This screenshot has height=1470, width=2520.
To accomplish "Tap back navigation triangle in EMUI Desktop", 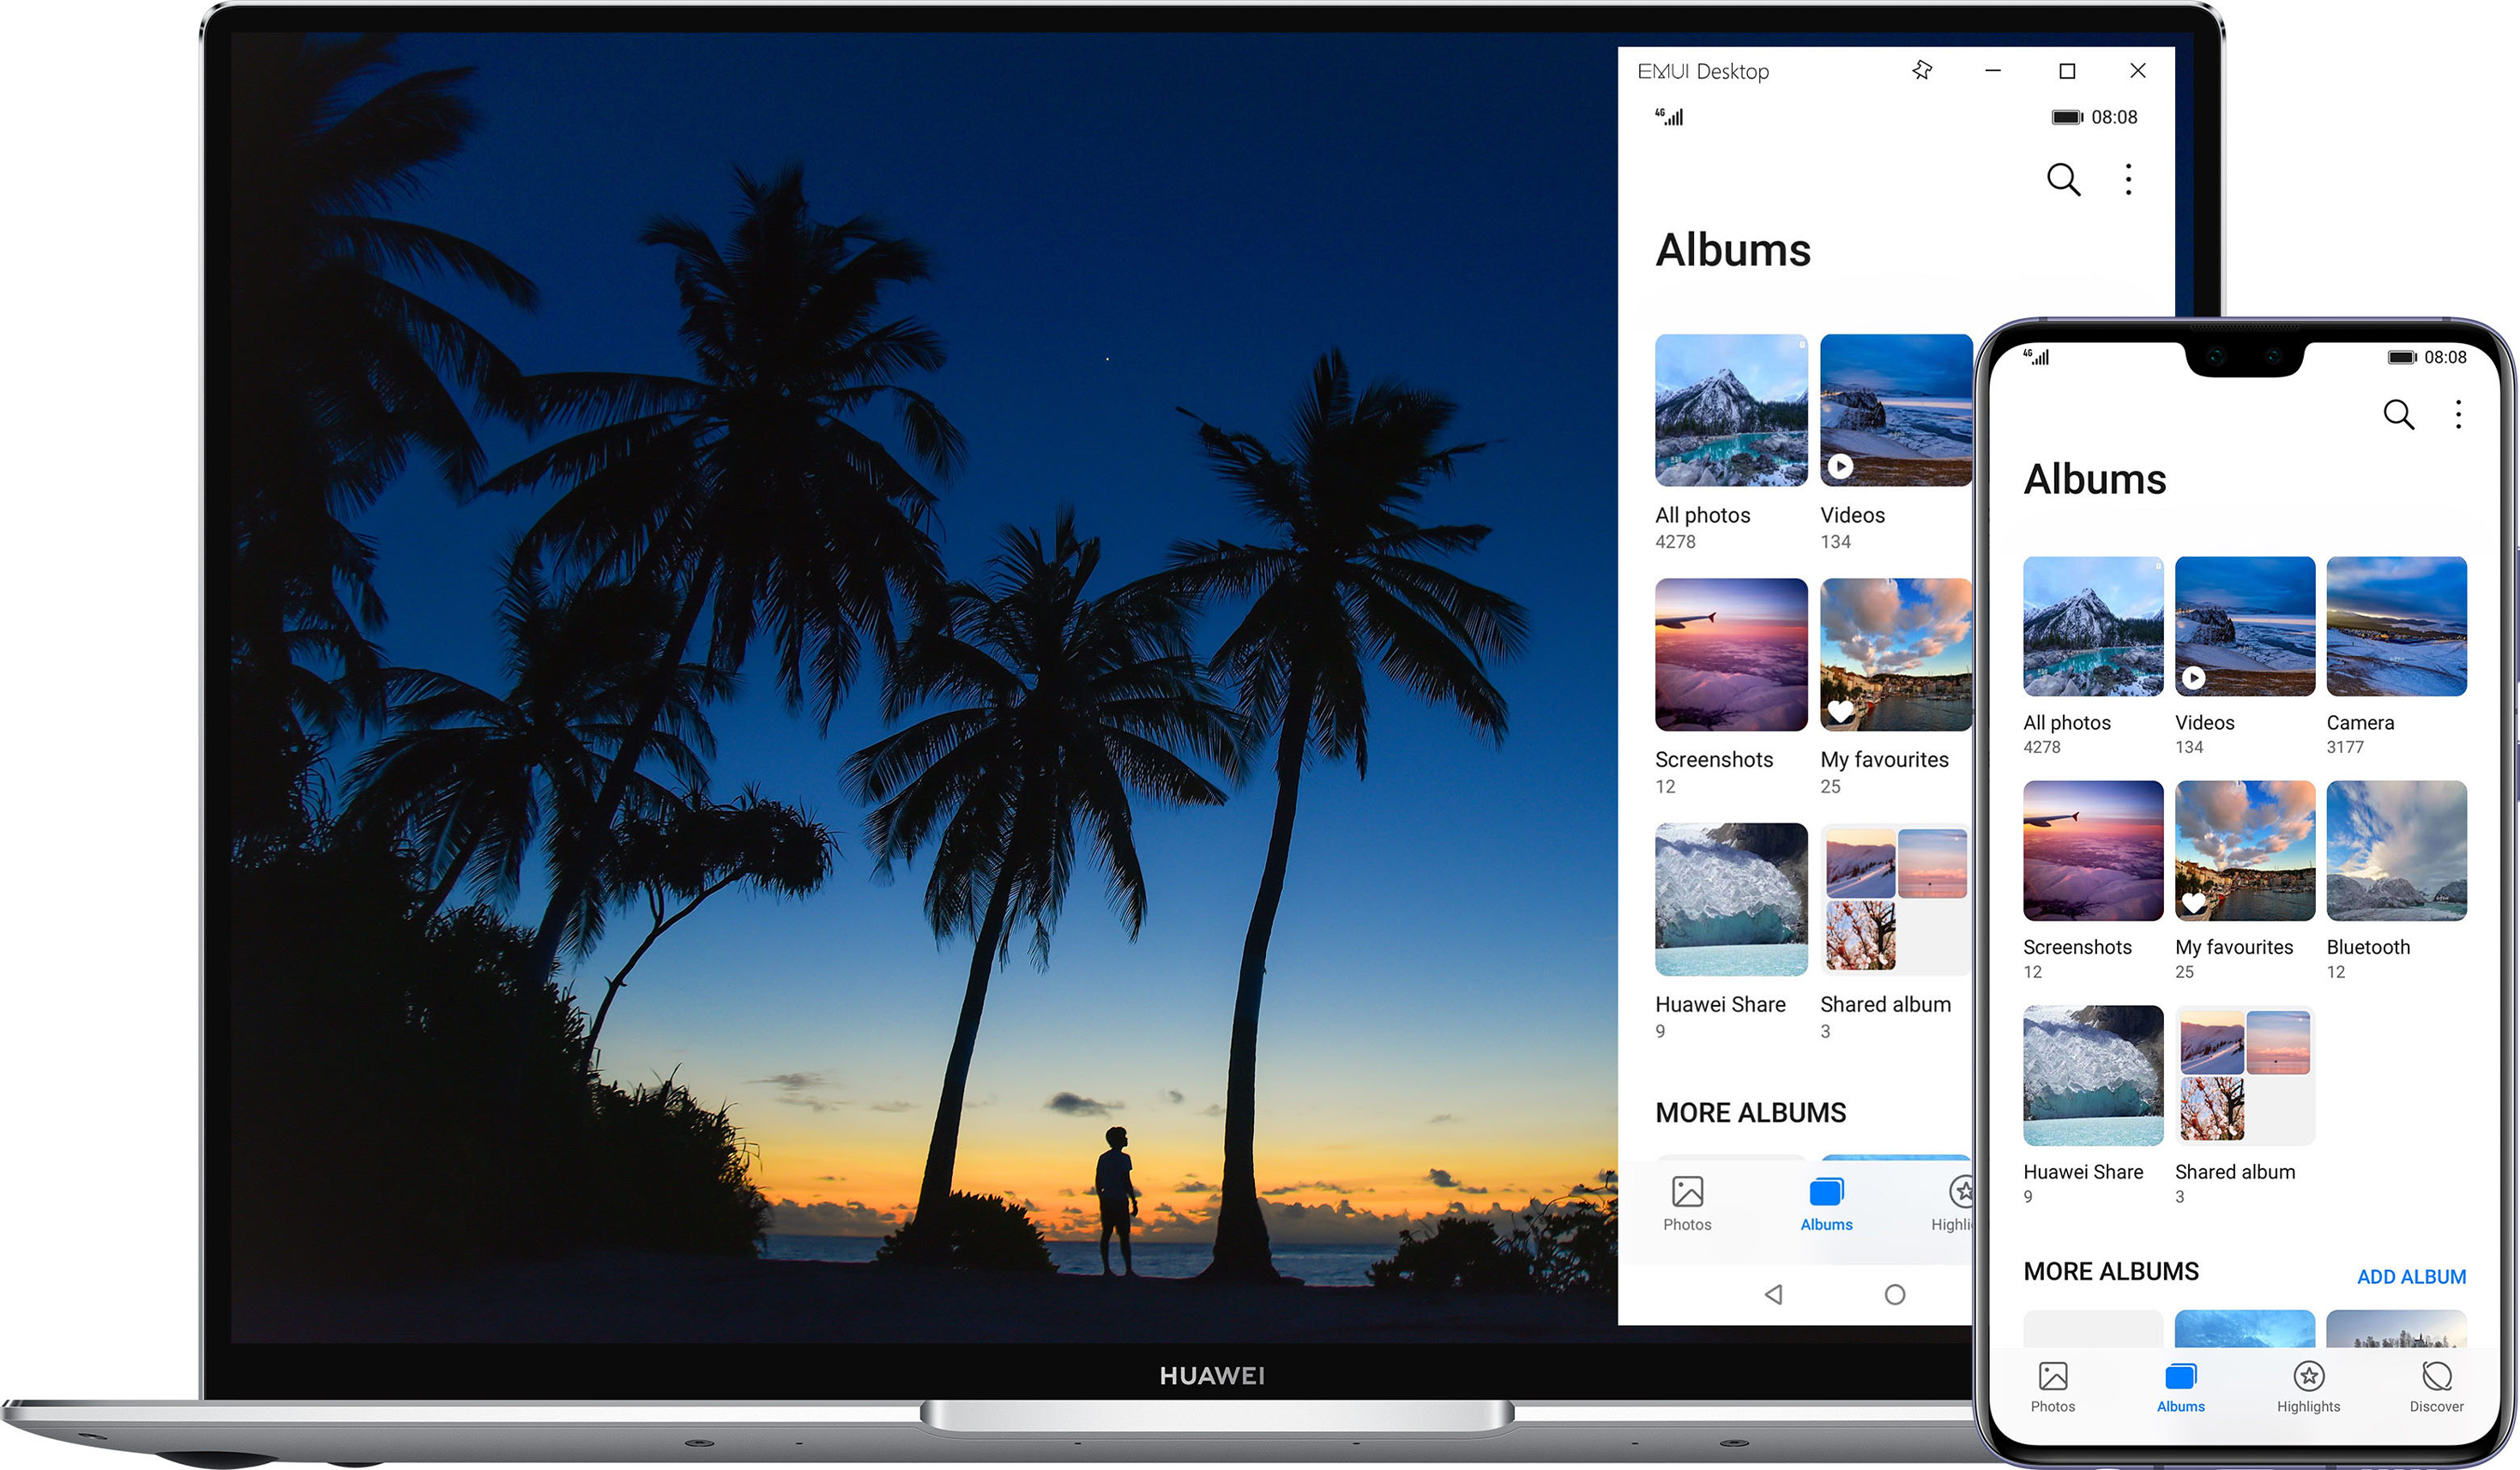I will point(1773,1294).
